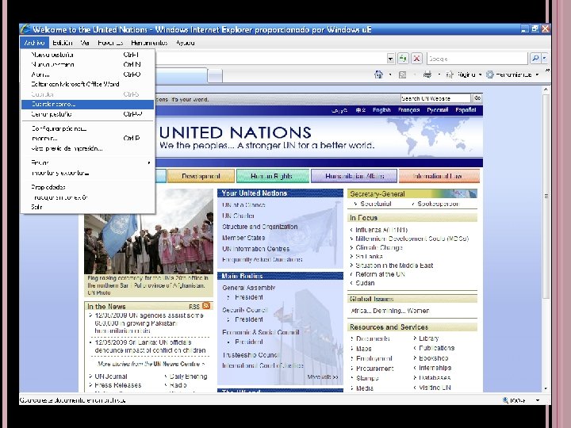This screenshot has width=571, height=428.
Task: Choose Abrir... in the Archivo menu
Action: [87, 75]
